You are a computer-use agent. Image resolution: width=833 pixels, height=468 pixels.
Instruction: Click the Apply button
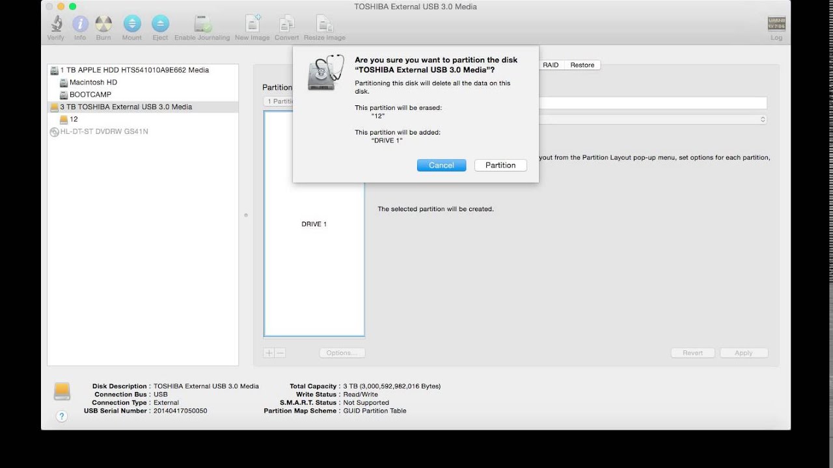(743, 353)
